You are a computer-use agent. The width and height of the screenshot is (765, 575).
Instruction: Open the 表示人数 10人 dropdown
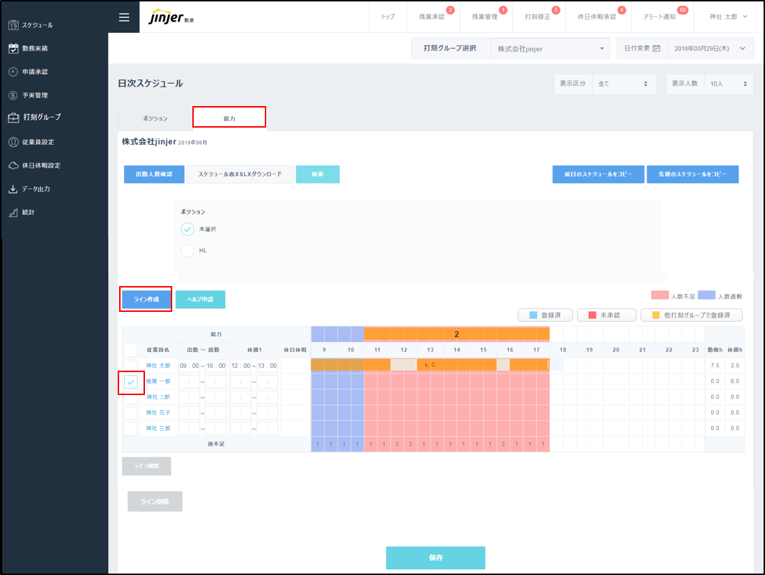click(728, 84)
